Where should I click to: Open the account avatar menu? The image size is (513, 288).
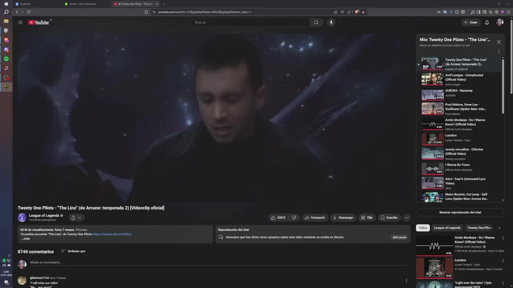coord(500,22)
